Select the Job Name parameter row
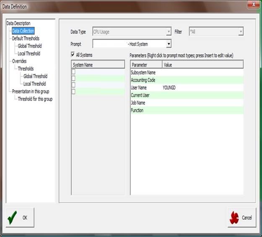 (x=138, y=103)
